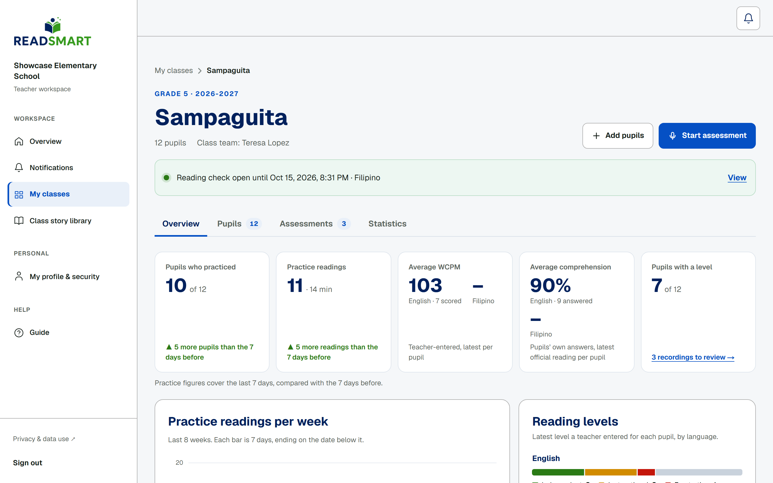Open Notifications via sidebar bell icon
773x483 pixels.
19,167
